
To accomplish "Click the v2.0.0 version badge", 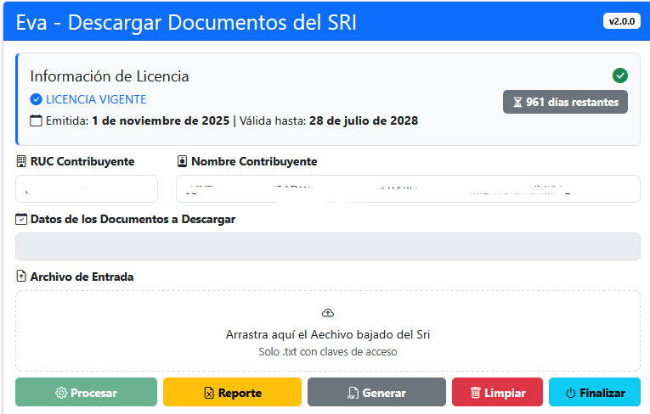I will (621, 22).
